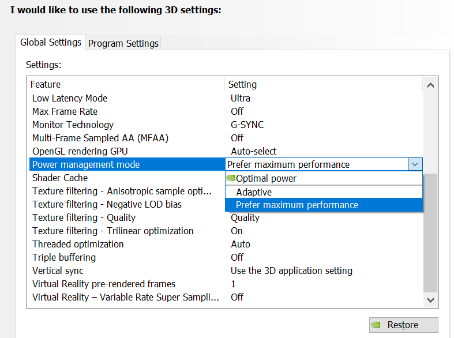Select the Max Frame Rate setting

coord(65,111)
